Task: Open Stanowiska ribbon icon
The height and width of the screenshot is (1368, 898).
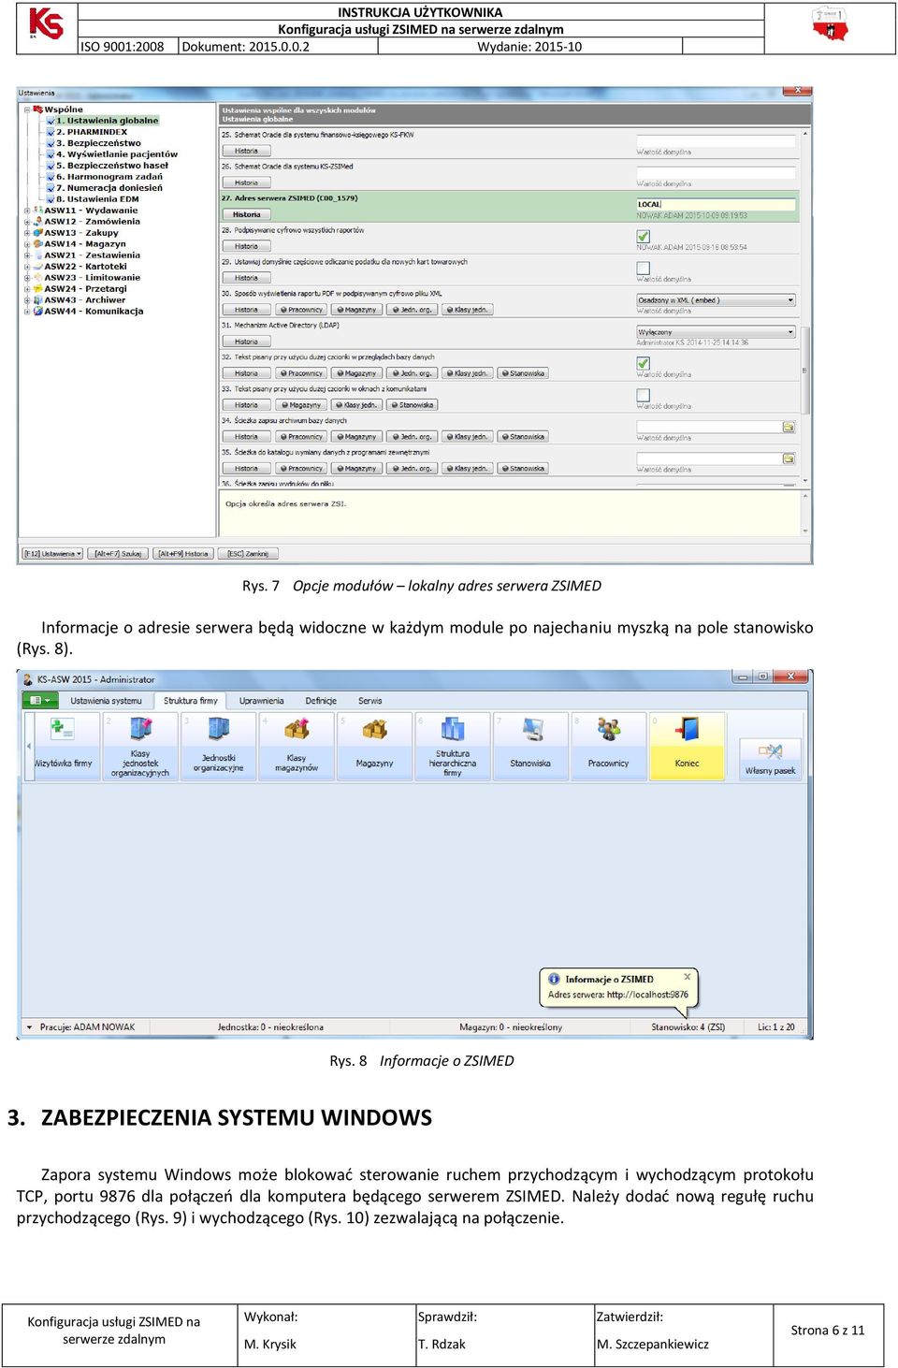Action: [x=530, y=746]
